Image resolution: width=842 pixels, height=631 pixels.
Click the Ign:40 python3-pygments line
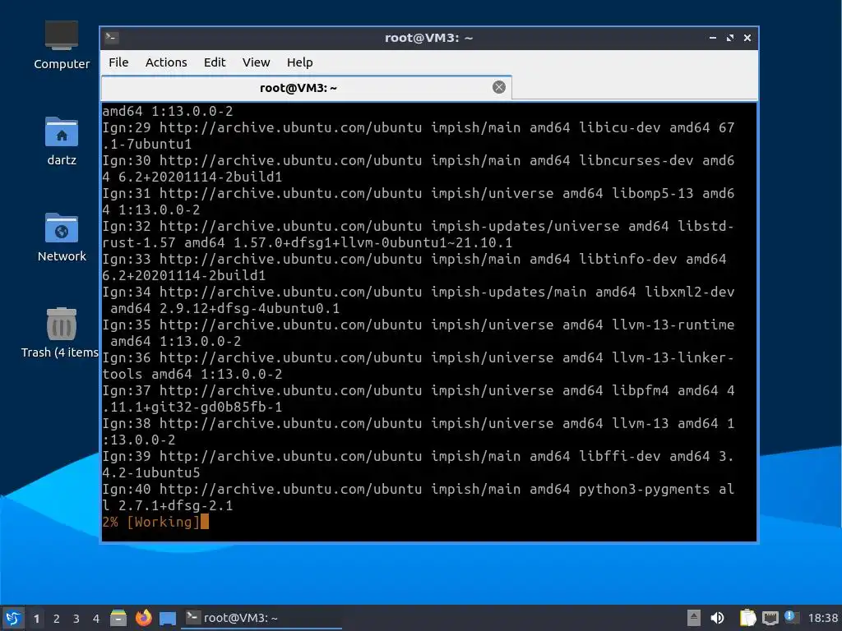tap(419, 489)
